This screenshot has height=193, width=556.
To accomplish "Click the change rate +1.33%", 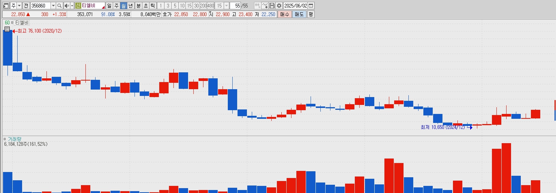I will 59,14.
